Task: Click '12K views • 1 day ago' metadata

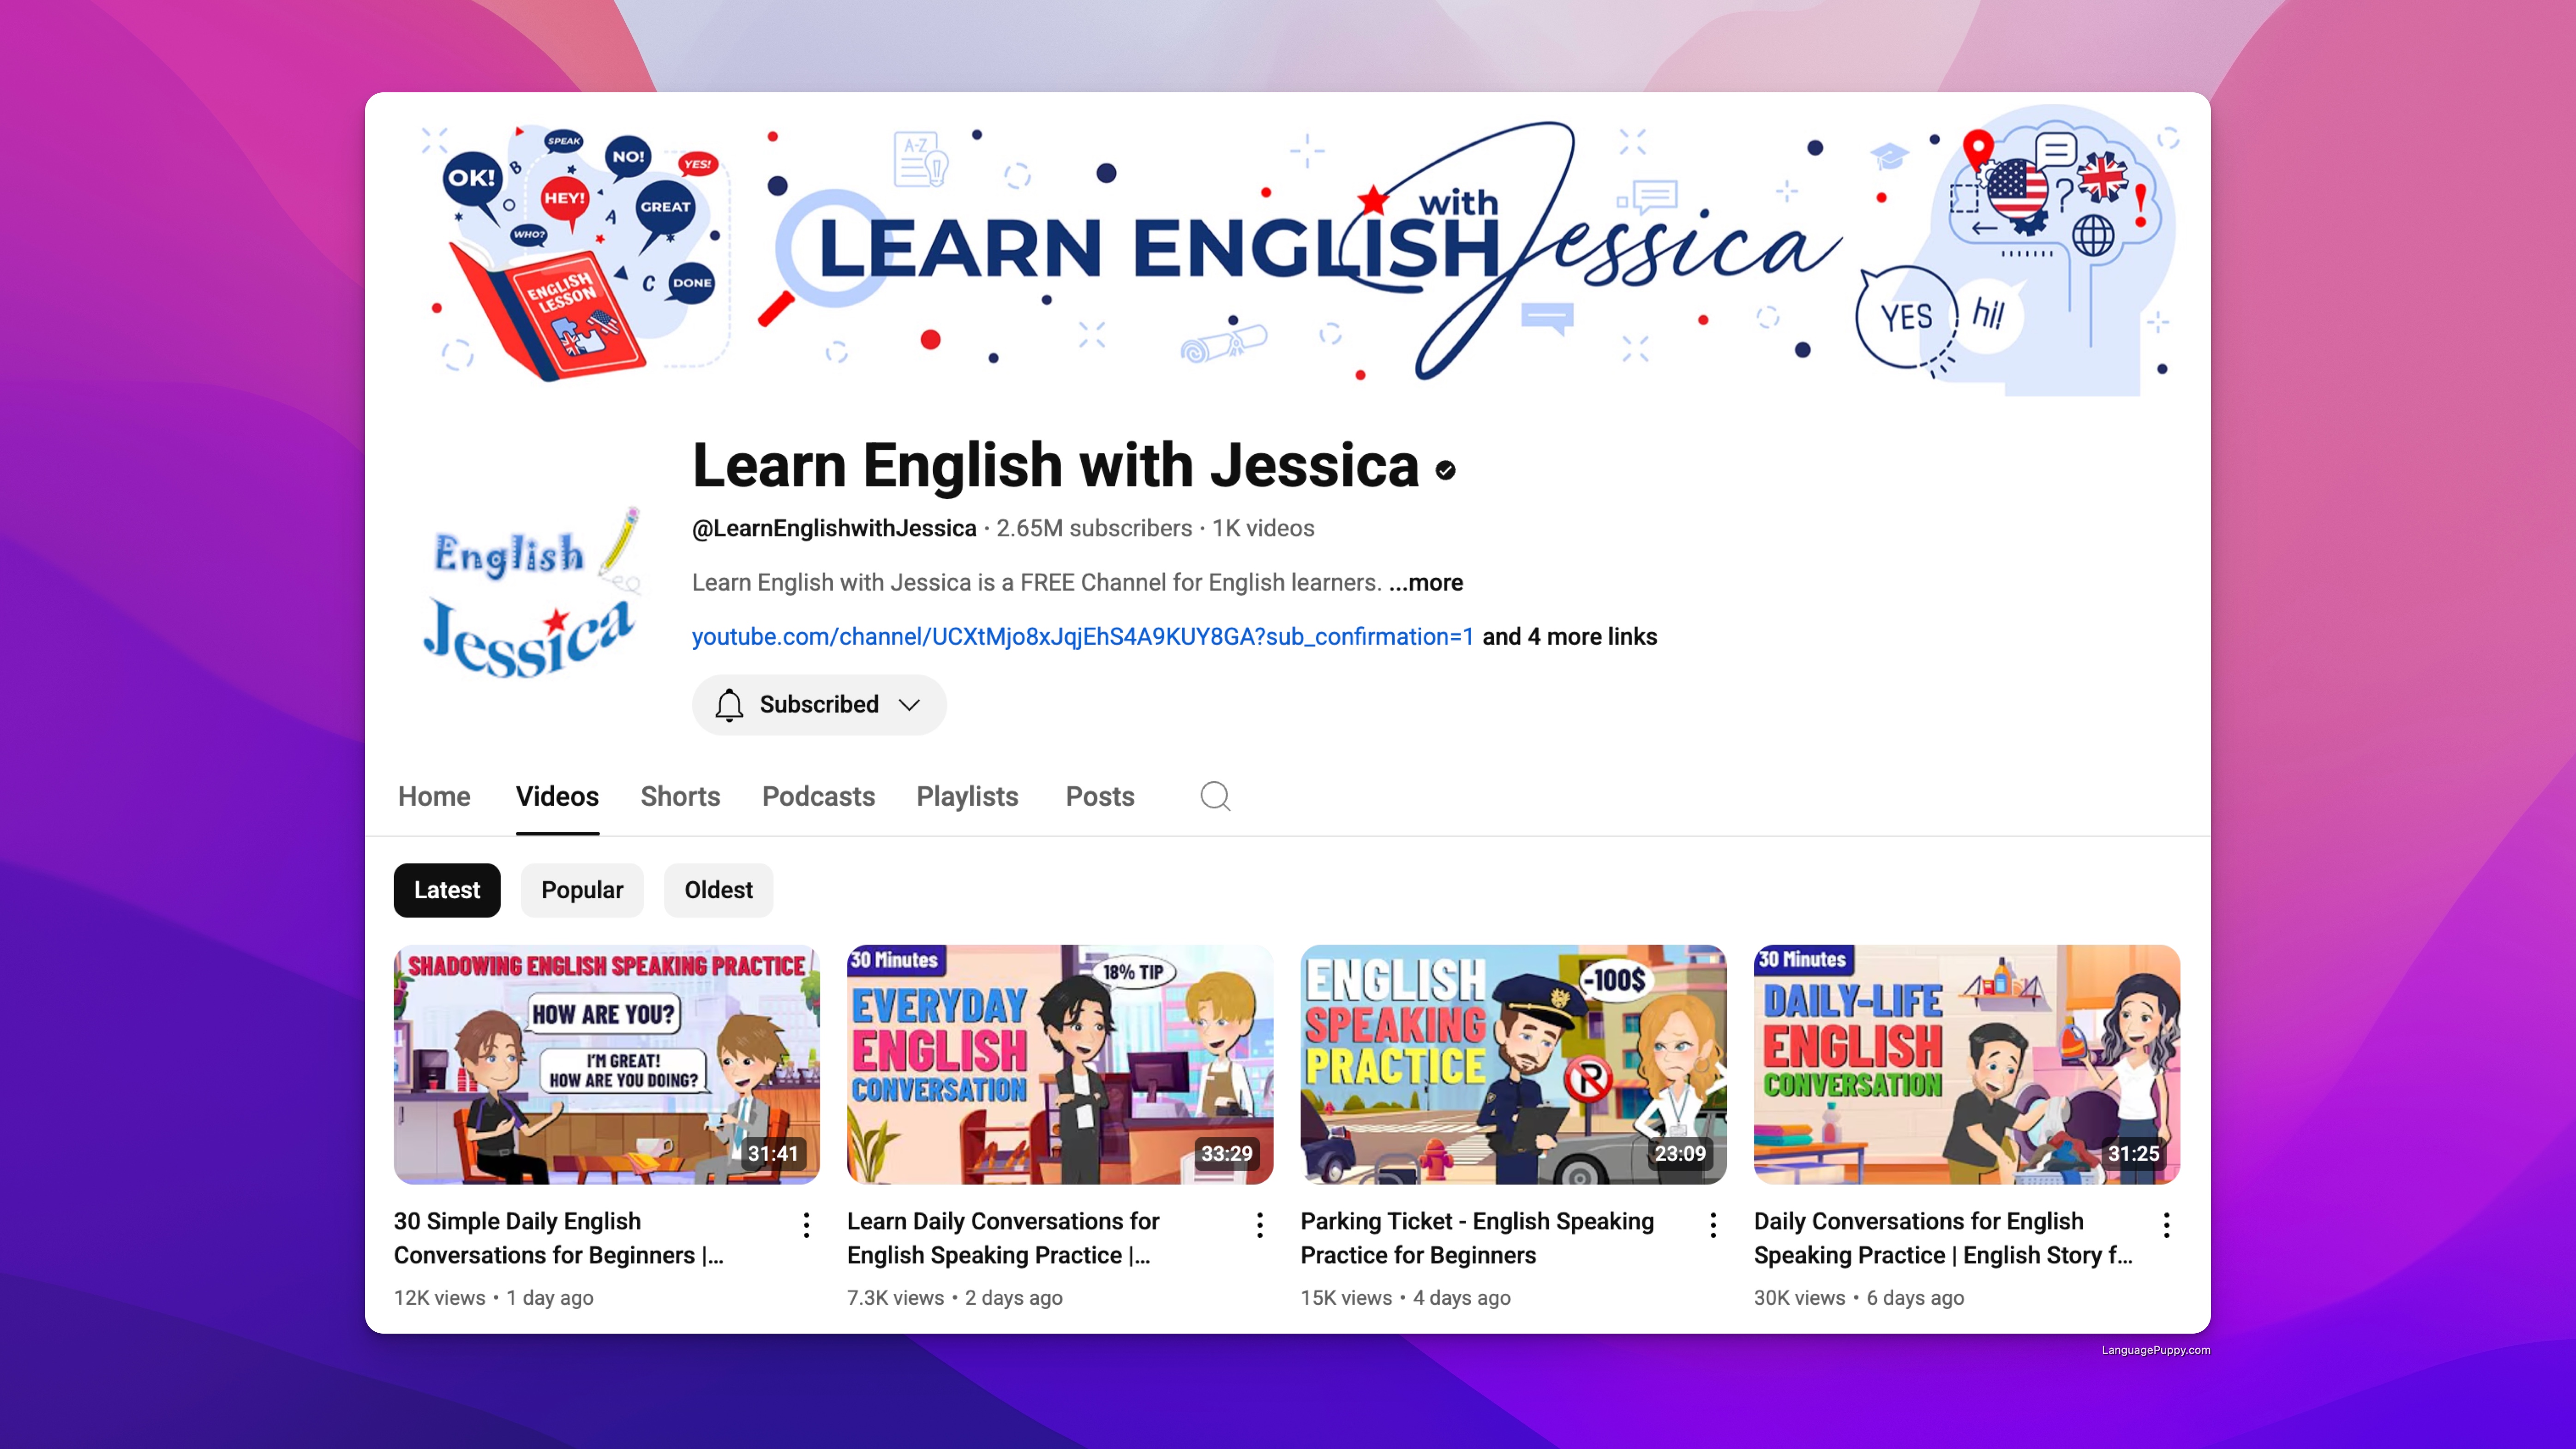Action: pyautogui.click(x=494, y=1298)
